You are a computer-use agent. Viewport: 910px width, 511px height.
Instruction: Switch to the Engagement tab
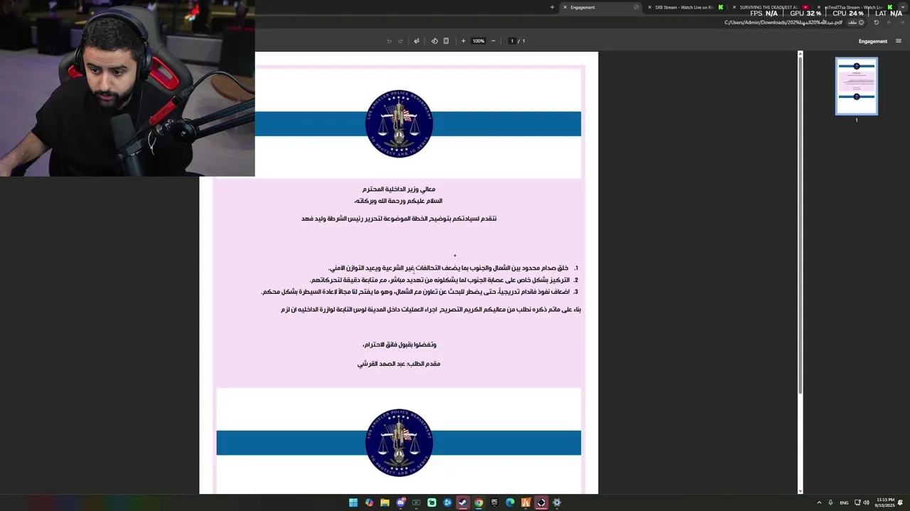[x=601, y=7]
